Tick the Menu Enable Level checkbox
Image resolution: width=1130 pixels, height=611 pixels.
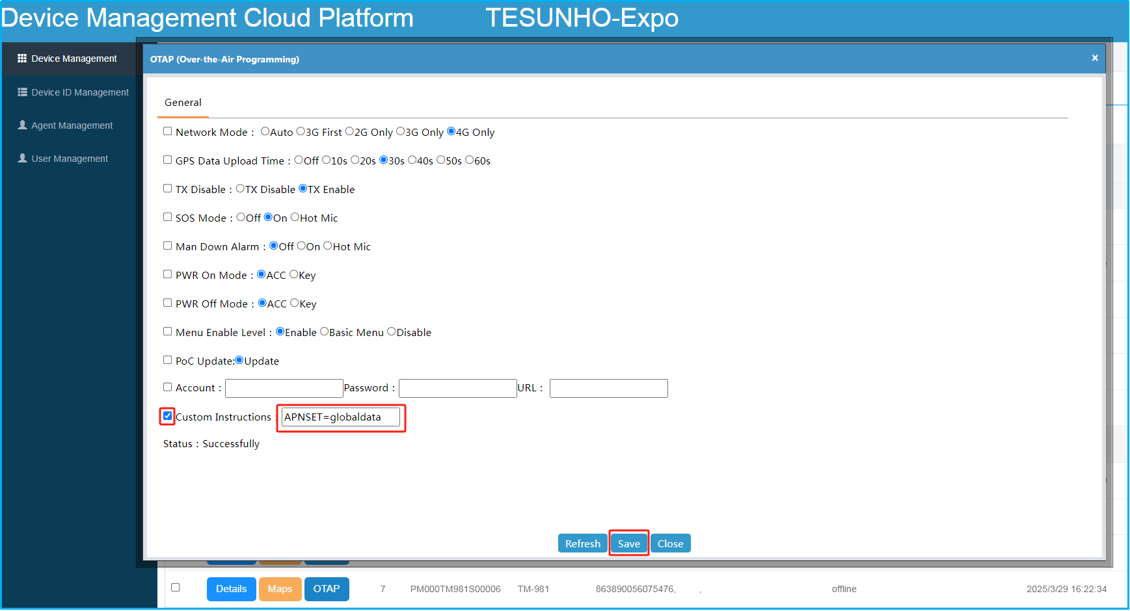coord(167,331)
